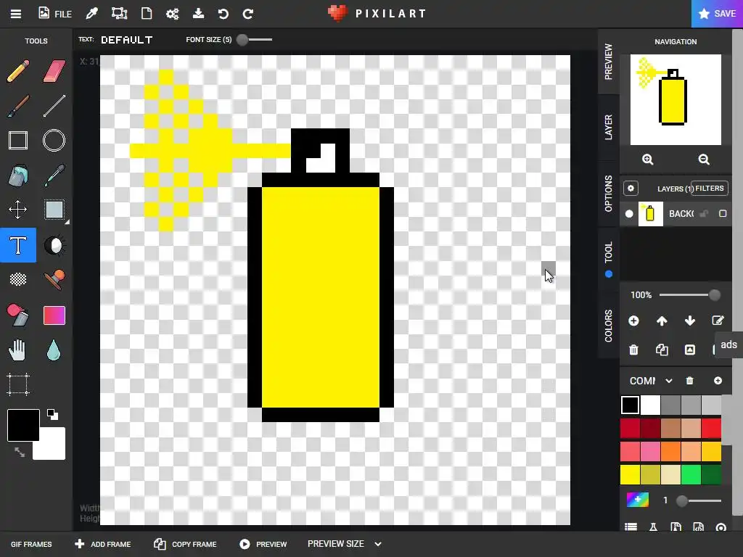Select the Move tool
The image size is (743, 557).
[x=18, y=210]
